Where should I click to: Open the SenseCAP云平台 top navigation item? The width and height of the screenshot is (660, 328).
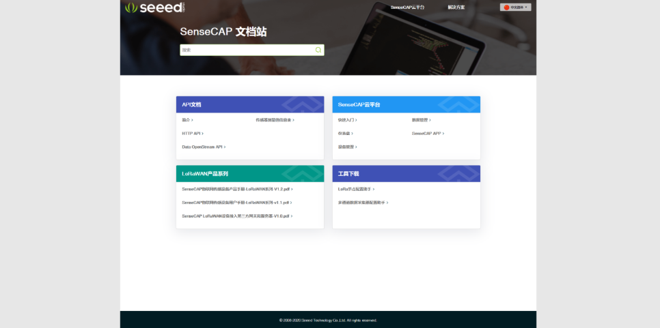[407, 7]
